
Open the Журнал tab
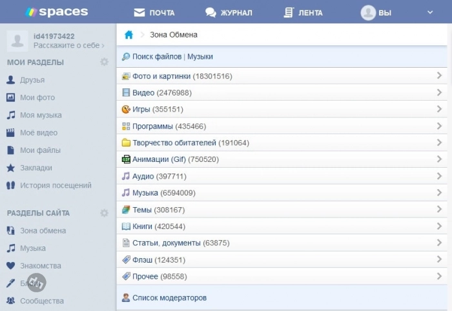pyautogui.click(x=229, y=12)
